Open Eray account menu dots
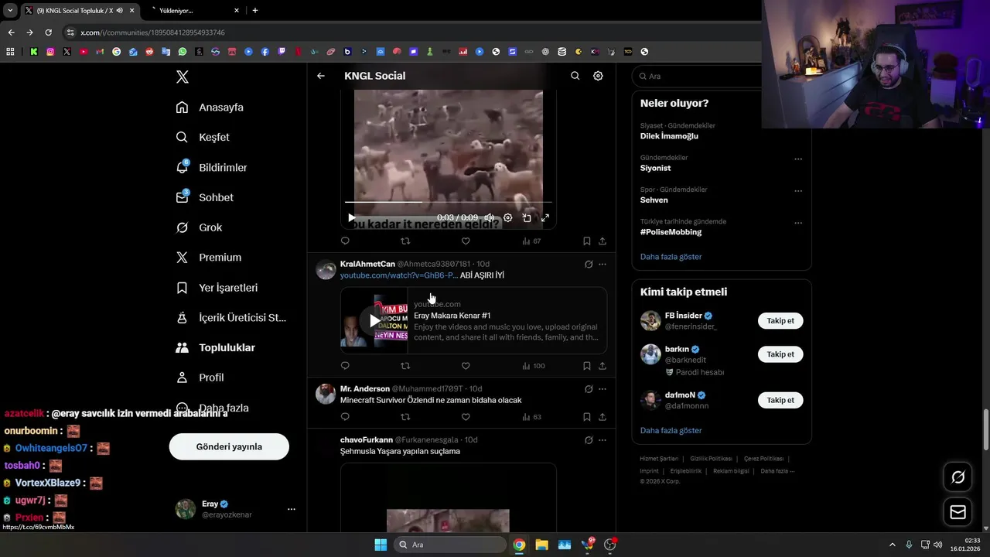990x557 pixels. click(x=292, y=509)
